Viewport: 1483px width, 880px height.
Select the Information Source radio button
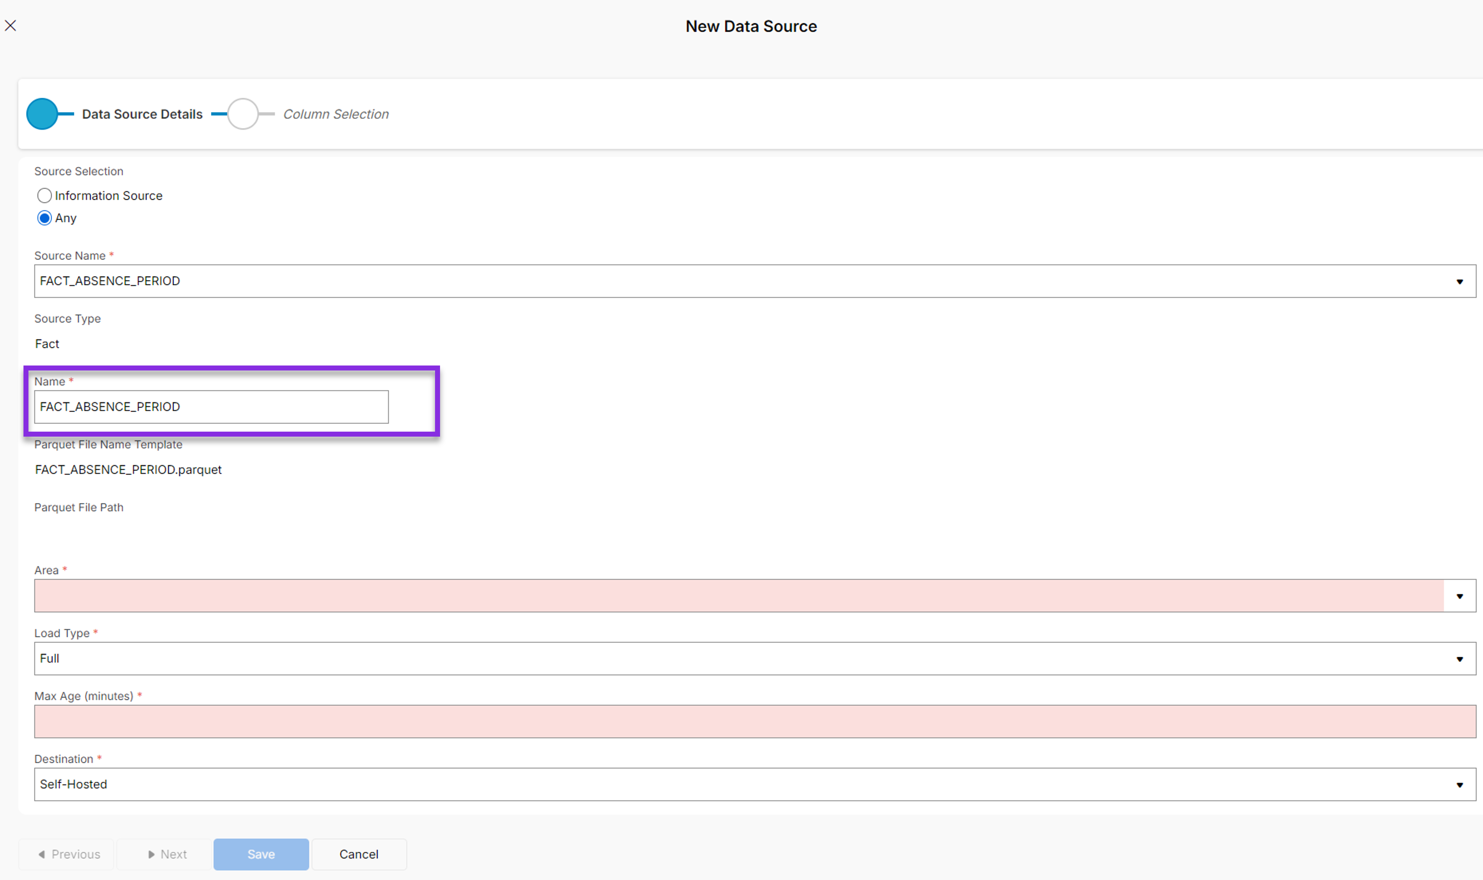pos(44,196)
